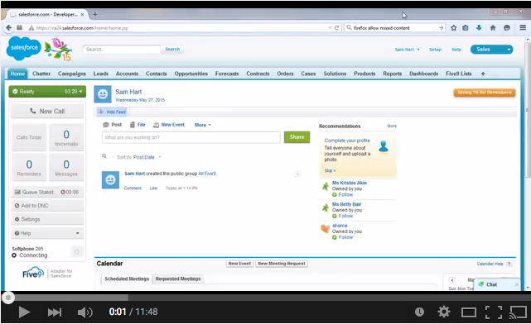This screenshot has width=531, height=324.
Task: Open the URL bar history dropdown
Action: point(330,28)
